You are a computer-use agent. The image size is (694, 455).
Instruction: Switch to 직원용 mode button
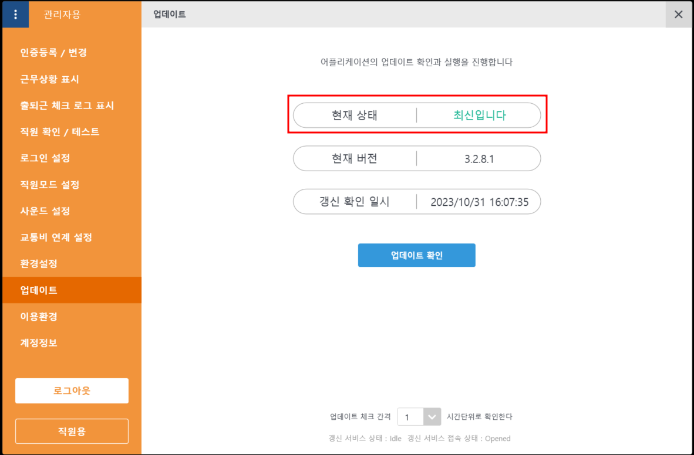(72, 432)
